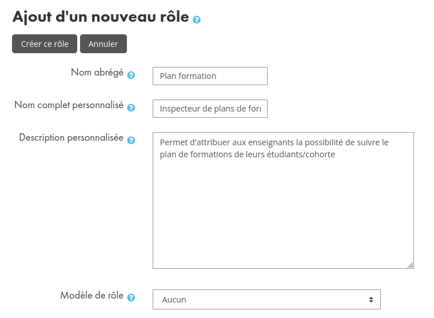Click the help icon for Nom abrégé
The image size is (434, 318).
point(131,75)
